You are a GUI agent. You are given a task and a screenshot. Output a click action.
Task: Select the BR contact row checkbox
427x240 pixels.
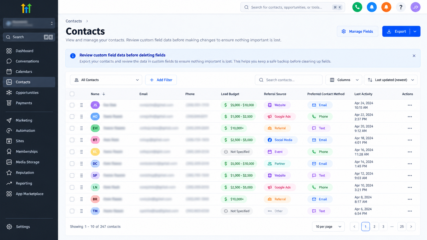(x=72, y=199)
